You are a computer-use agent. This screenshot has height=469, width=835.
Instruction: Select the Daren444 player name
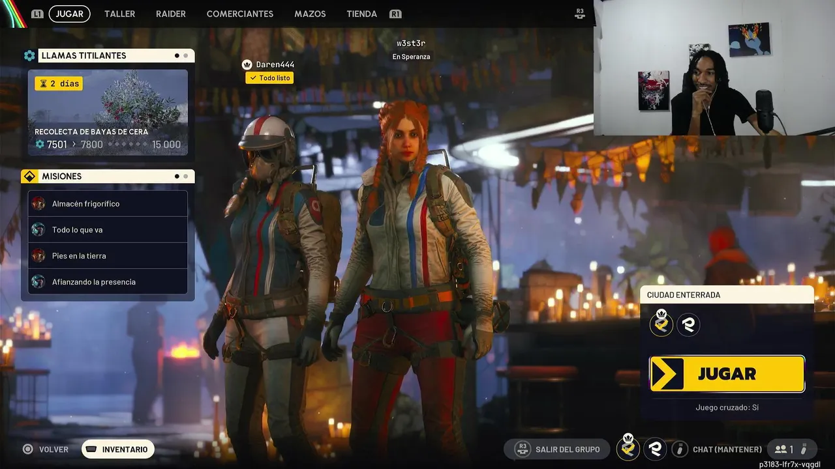275,64
